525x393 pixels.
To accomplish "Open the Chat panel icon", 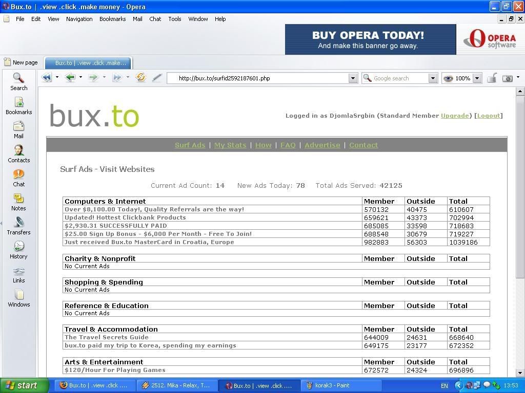I will (18, 178).
